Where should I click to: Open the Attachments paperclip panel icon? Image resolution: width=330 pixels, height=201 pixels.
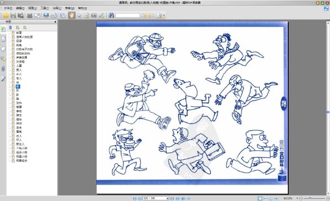[x=3, y=69]
